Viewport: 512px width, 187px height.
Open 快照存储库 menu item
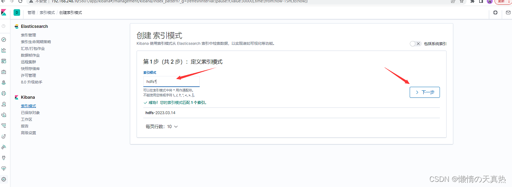tap(30, 69)
